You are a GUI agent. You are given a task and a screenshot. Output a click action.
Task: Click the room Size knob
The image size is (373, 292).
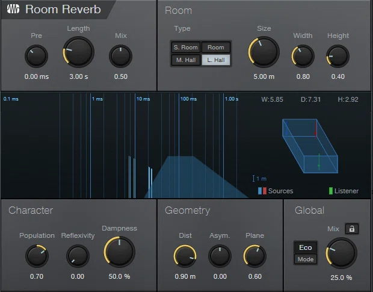point(264,52)
